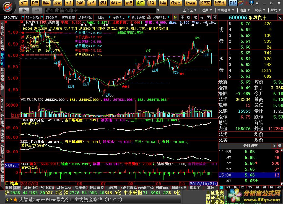Open the 默认方案 dropdown arrow

pyautogui.click(x=23, y=17)
